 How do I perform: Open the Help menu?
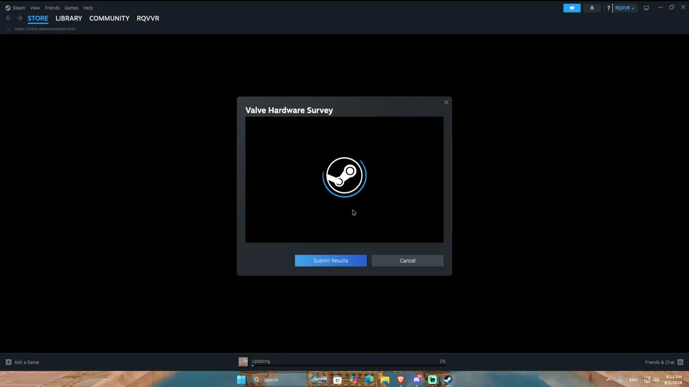tap(88, 8)
